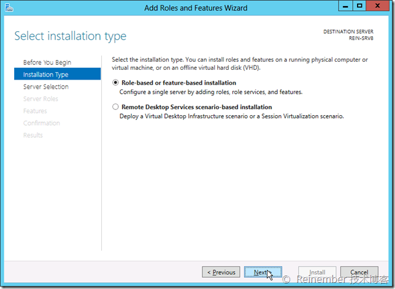Click the window title bar text

coord(196,8)
